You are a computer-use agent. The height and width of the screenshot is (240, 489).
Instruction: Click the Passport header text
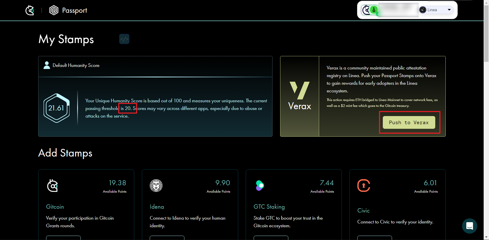pyautogui.click(x=75, y=10)
